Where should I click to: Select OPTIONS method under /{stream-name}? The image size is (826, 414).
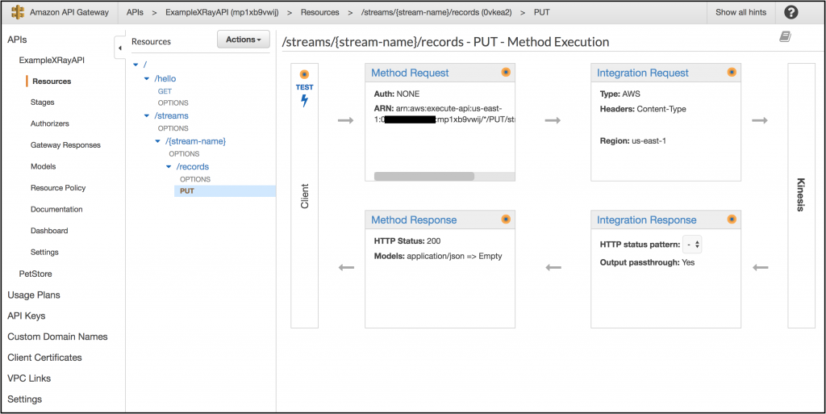184,154
